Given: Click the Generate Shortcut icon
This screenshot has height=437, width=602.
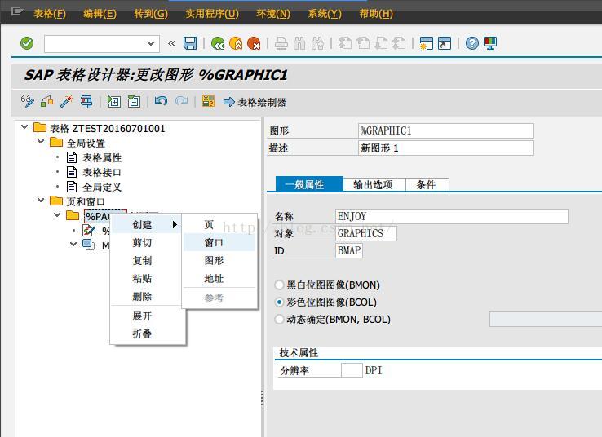Looking at the screenshot, I should point(445,43).
